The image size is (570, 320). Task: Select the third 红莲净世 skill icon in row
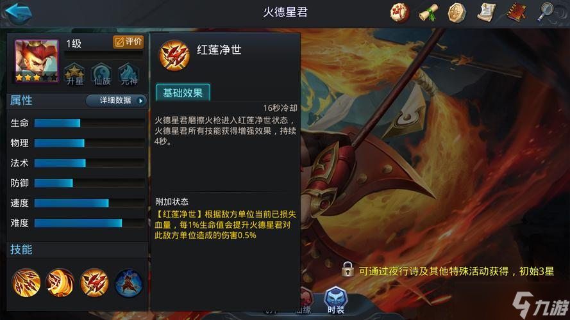(x=94, y=283)
